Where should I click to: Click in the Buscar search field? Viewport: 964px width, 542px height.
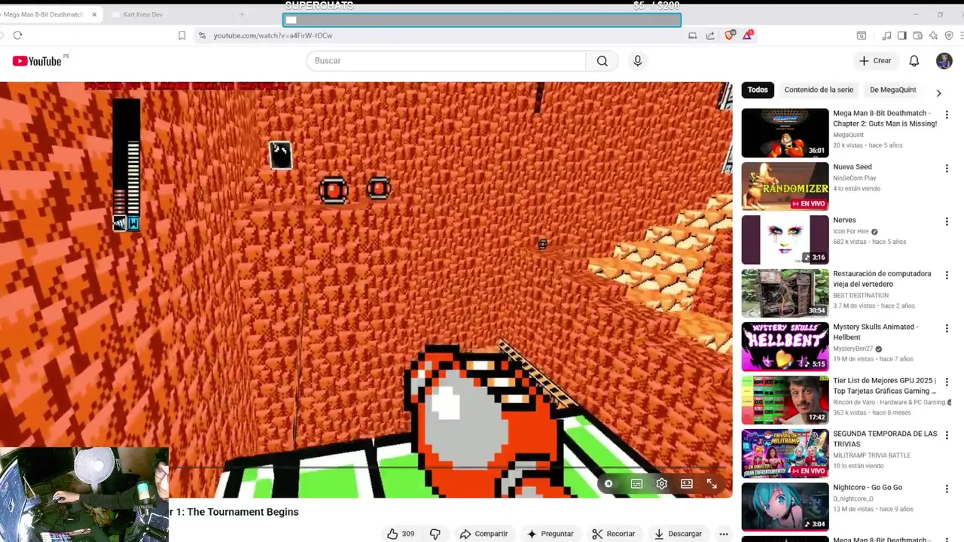point(446,61)
